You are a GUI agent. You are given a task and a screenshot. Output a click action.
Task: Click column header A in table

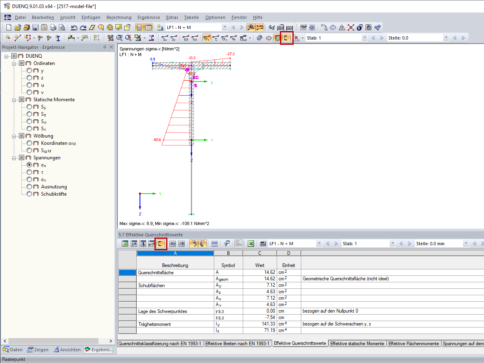175,253
